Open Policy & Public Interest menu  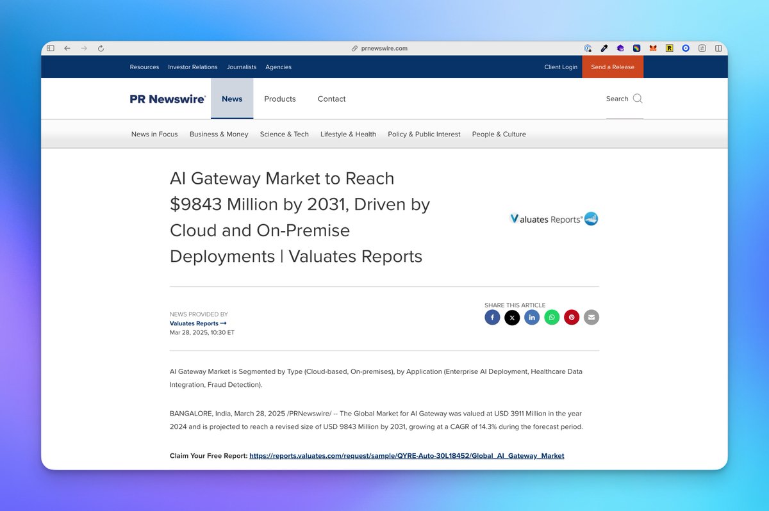pos(424,134)
